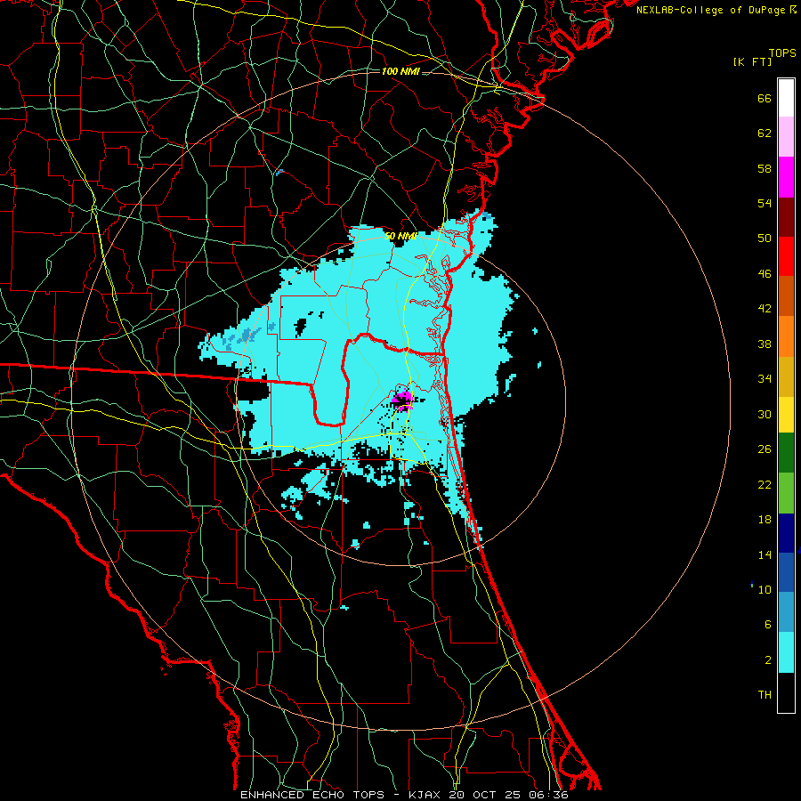Choose the dark red (maroon) legend segment
This screenshot has width=801, height=801.
pyautogui.click(x=786, y=216)
